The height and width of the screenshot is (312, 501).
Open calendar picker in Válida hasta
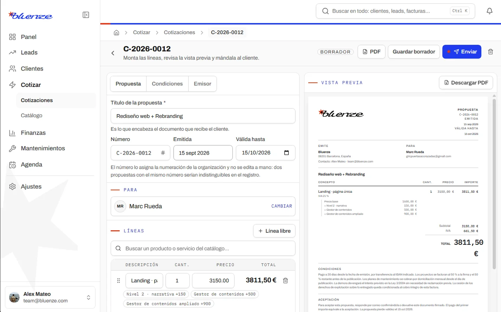click(x=287, y=153)
